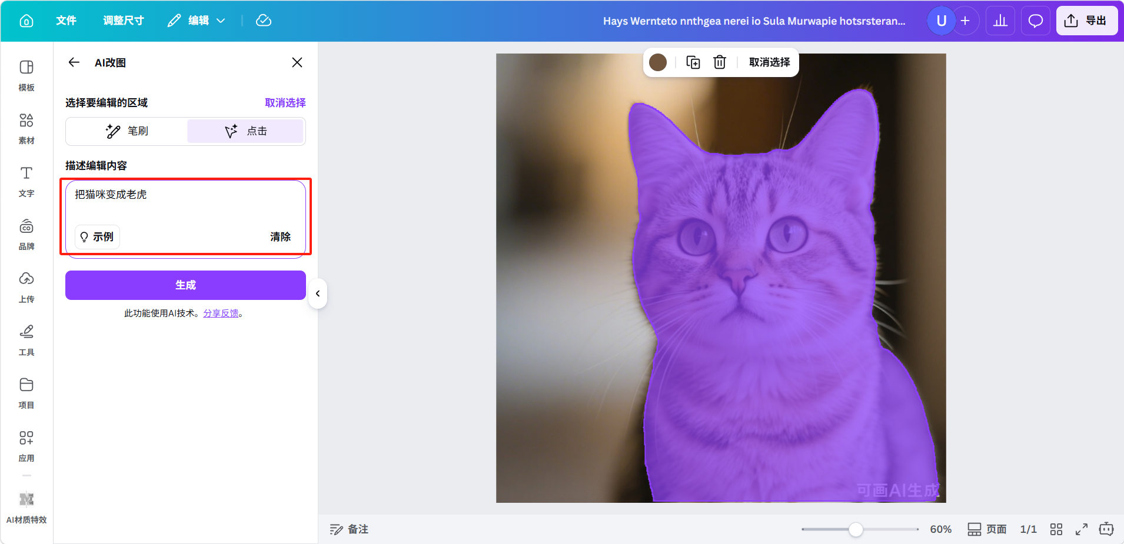Click the duplicate icon in floating toolbar
Screen dimensions: 1124x544
pyautogui.click(x=693, y=62)
